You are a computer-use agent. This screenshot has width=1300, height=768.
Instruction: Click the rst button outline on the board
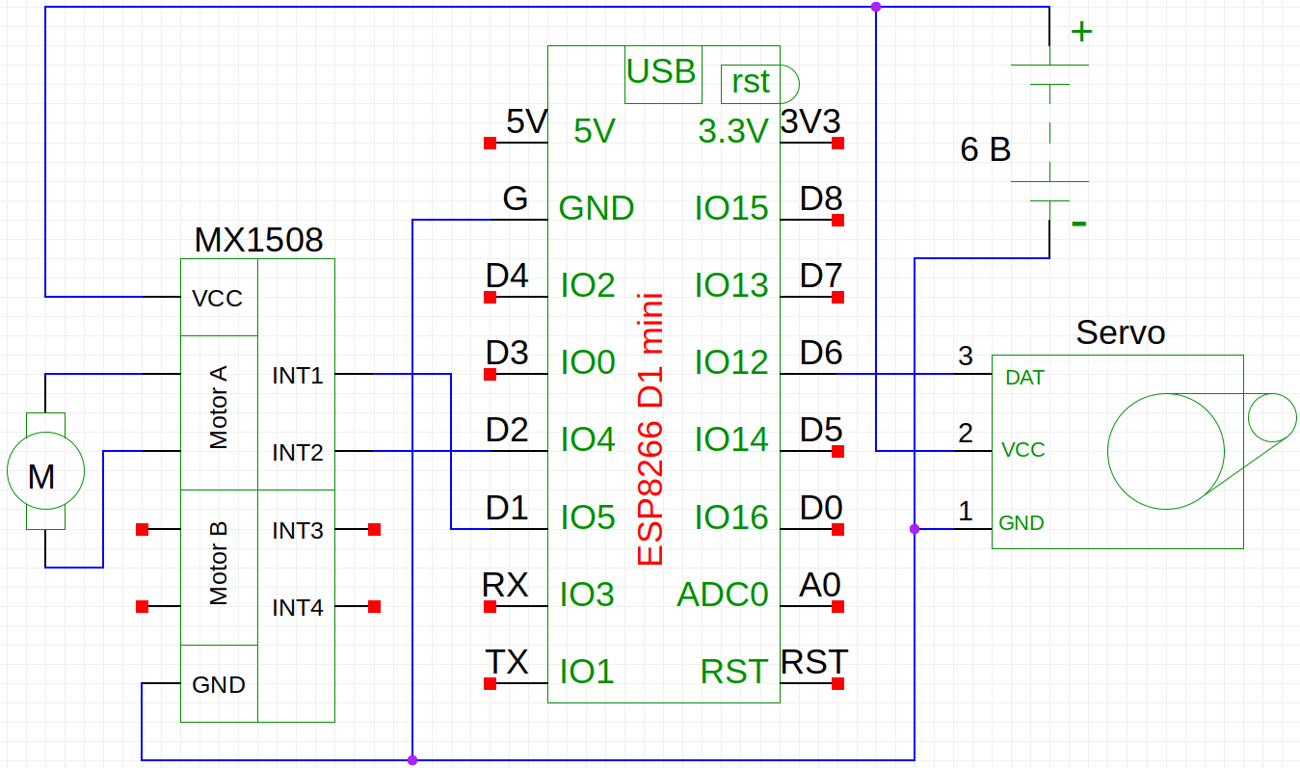pyautogui.click(x=759, y=84)
